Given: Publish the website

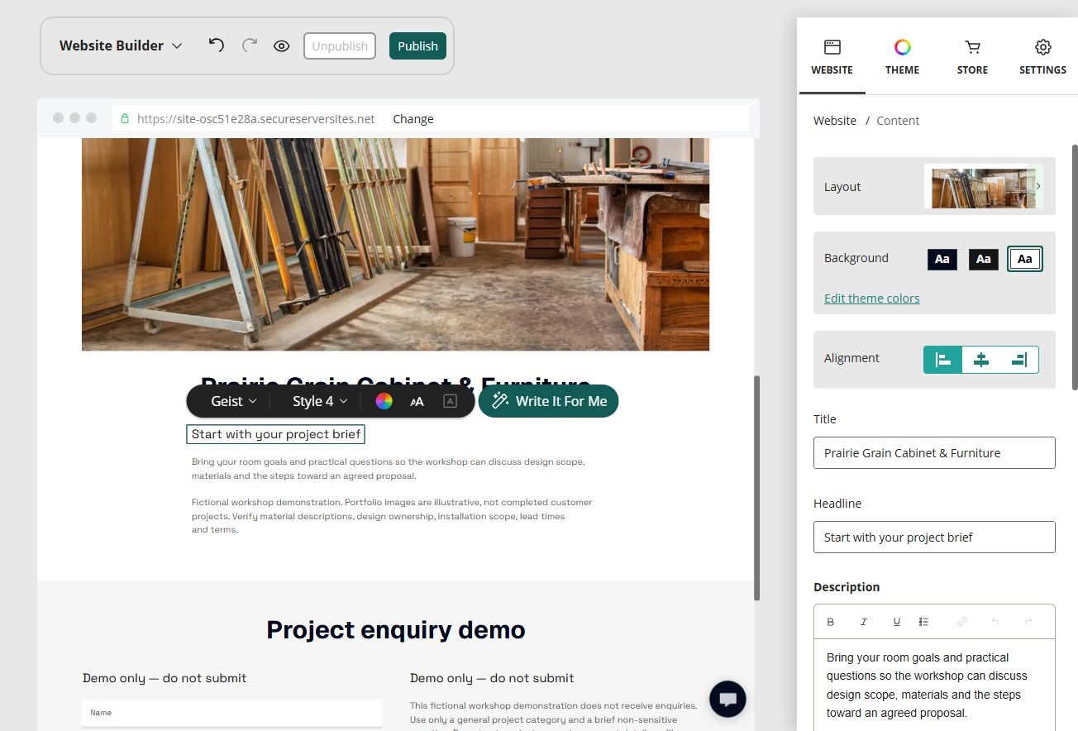Looking at the screenshot, I should coord(417,46).
